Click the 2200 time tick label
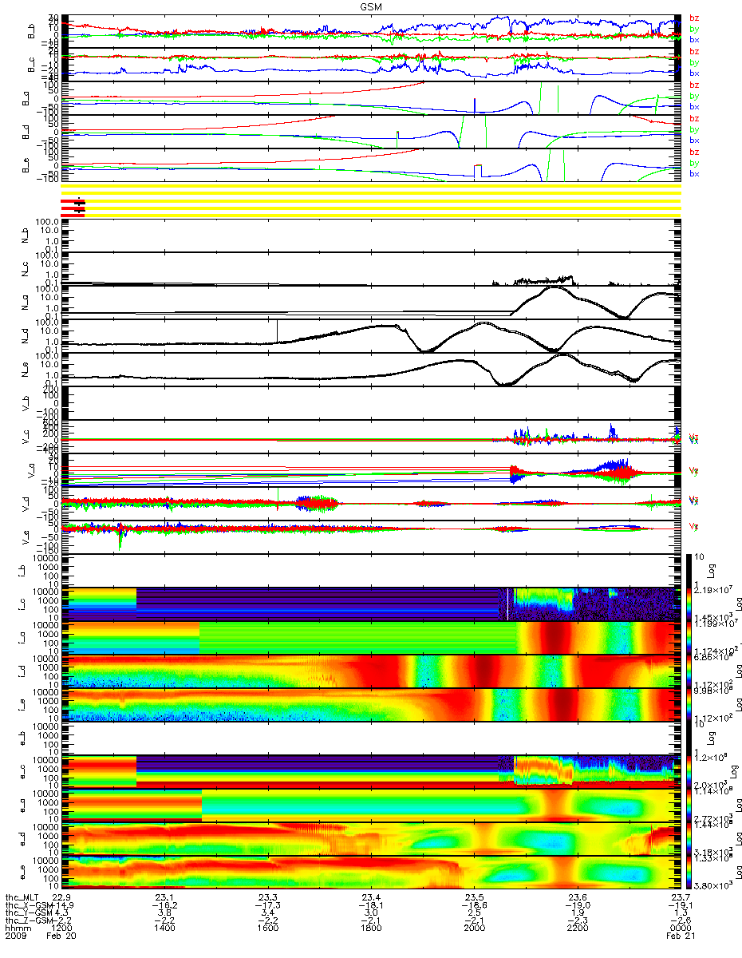This screenshot has height=958, width=742. (x=577, y=928)
